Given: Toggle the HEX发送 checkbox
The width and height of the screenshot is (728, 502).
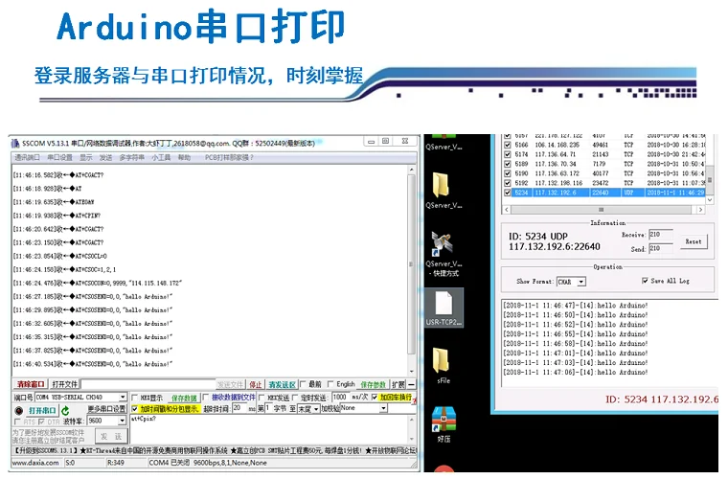Looking at the screenshot, I should coord(262,398).
